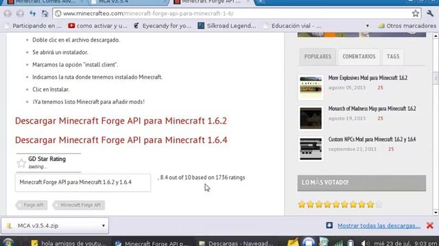Open the 'Silkroad Legend...' bookmark

(x=227, y=26)
